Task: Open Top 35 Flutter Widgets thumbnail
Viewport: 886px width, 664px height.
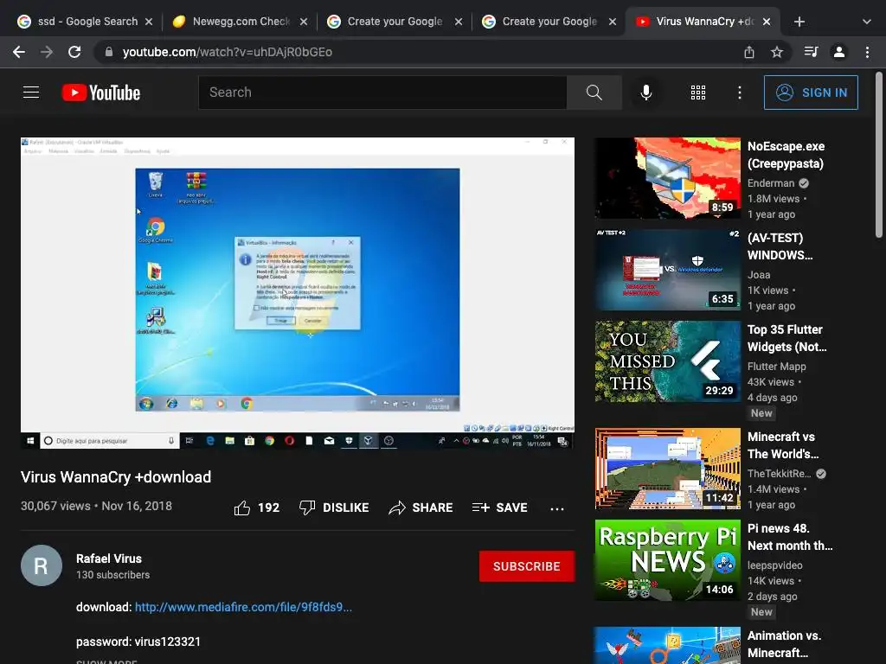Action: coord(667,361)
